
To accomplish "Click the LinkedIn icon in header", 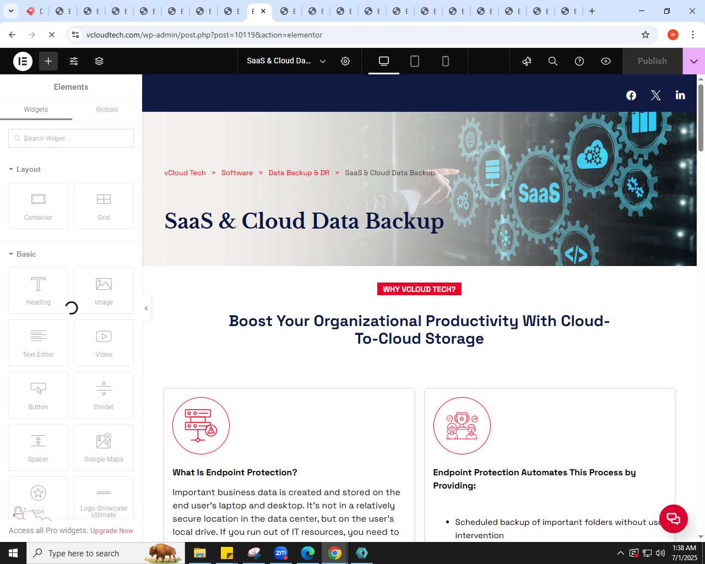I will [680, 95].
